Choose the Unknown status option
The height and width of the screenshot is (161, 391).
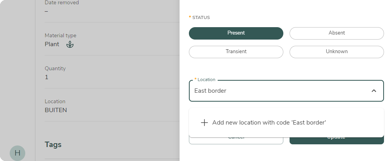pyautogui.click(x=337, y=52)
